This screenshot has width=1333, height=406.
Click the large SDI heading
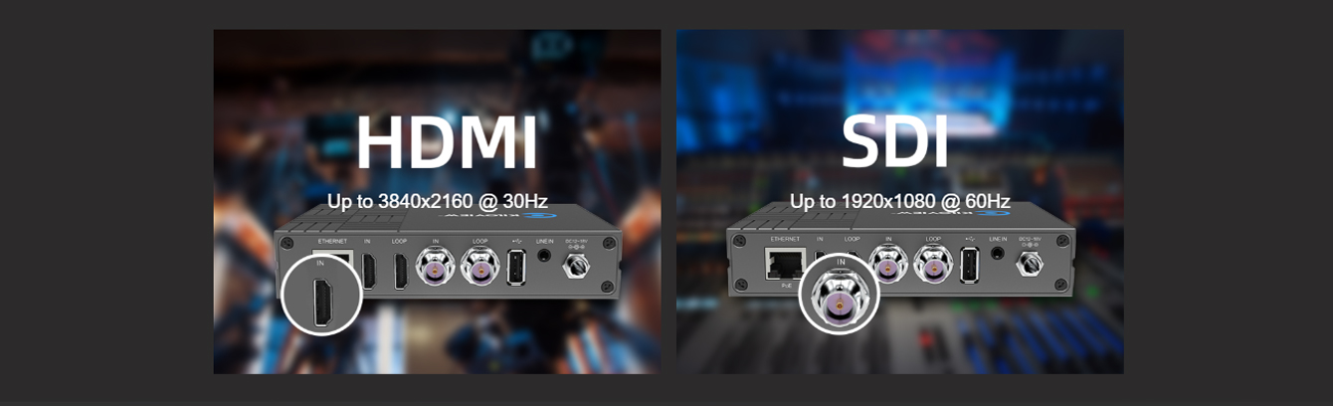point(894,143)
